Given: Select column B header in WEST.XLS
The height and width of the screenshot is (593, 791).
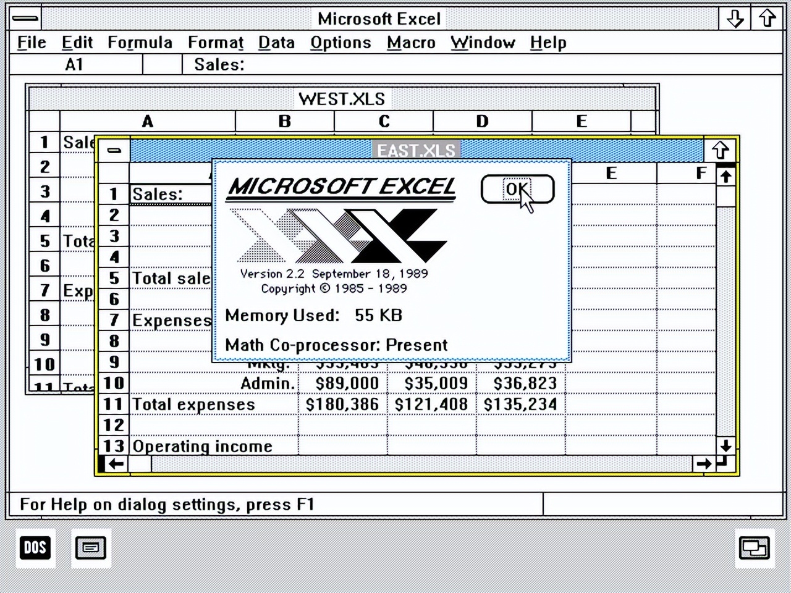Looking at the screenshot, I should click(x=284, y=121).
